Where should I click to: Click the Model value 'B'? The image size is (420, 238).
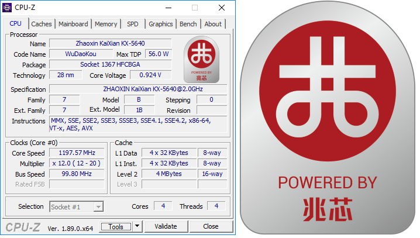click(x=139, y=99)
